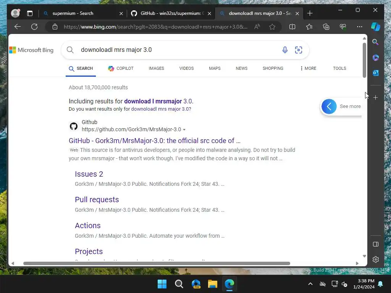
Task: Select the VIDEOS search tab
Action: pyautogui.click(x=186, y=69)
